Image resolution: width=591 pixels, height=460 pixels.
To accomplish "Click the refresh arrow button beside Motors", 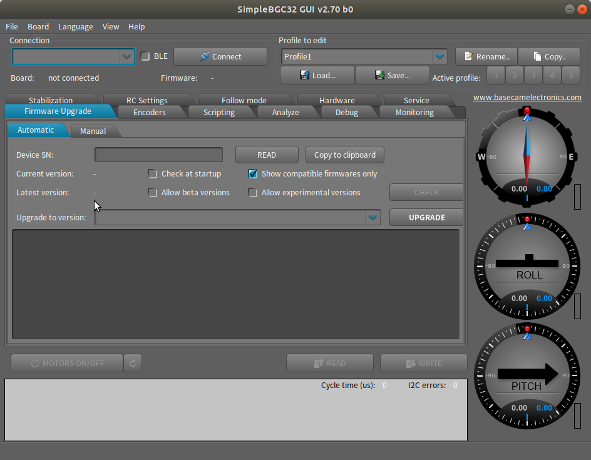I will click(133, 363).
